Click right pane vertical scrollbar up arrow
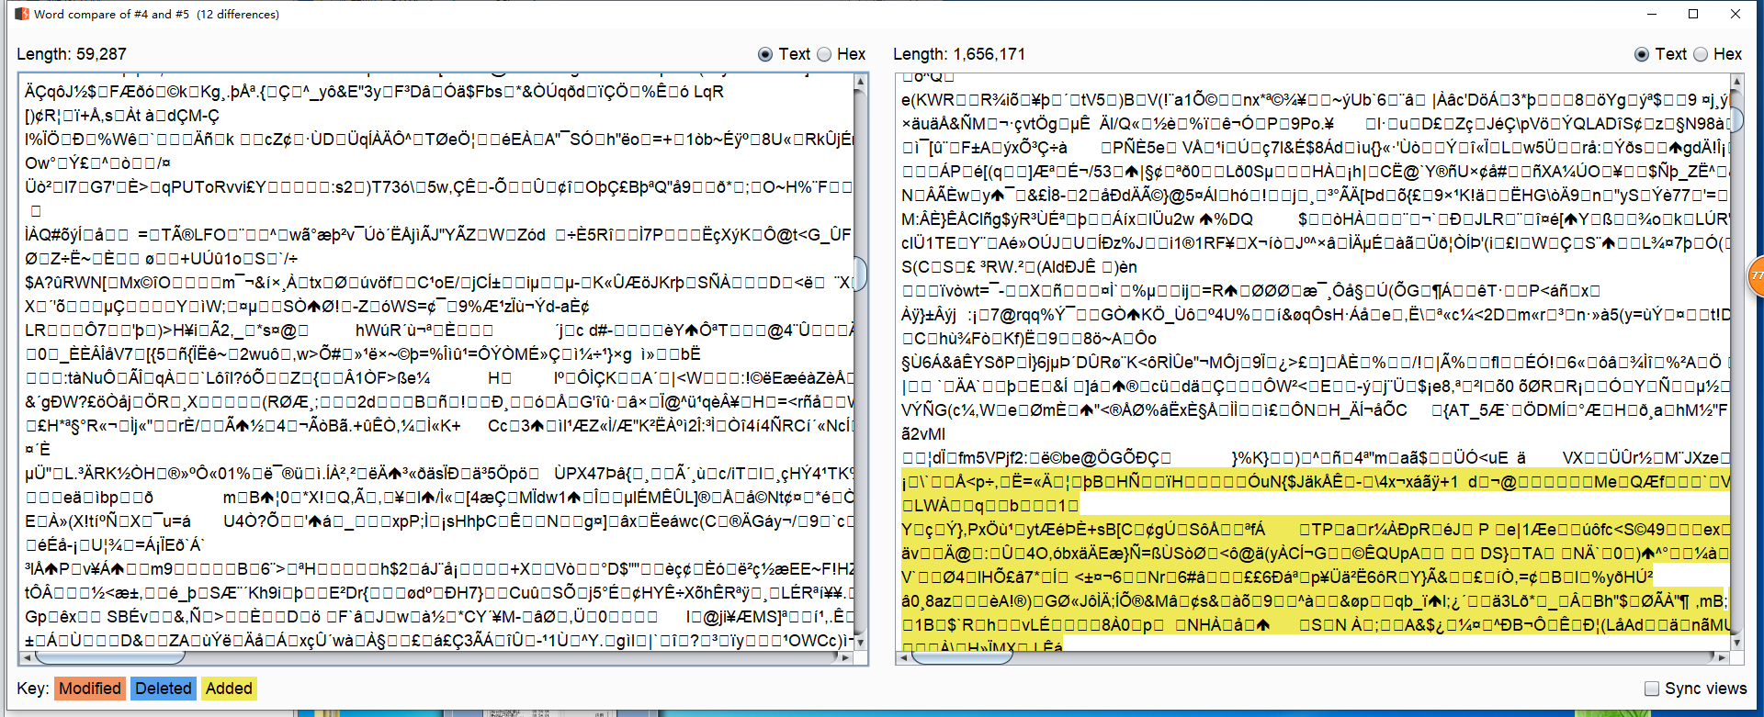 click(x=1737, y=82)
